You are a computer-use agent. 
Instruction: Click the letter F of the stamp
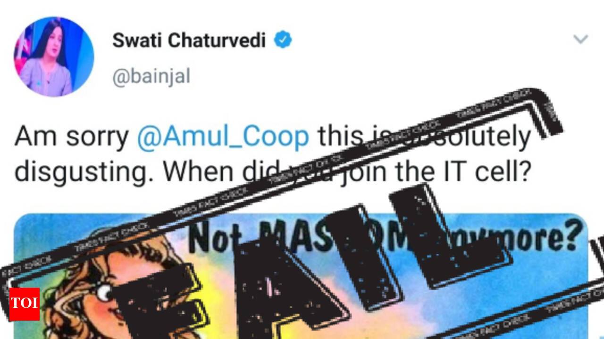tap(160, 301)
